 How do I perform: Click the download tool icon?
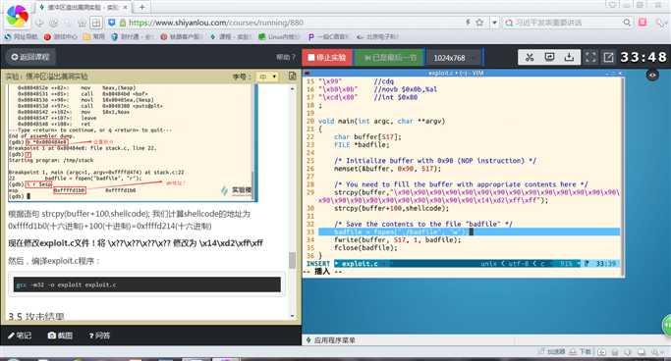569,57
